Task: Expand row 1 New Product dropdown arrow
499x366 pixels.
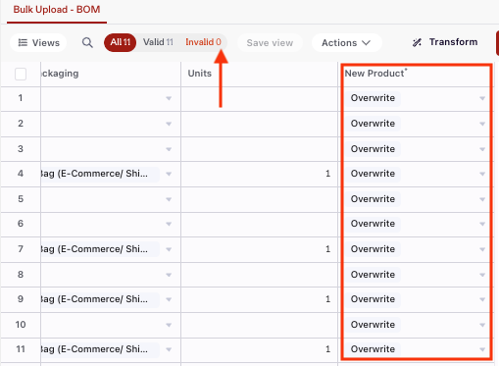Action: tap(482, 98)
